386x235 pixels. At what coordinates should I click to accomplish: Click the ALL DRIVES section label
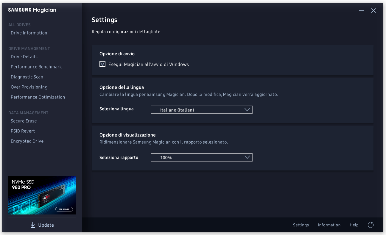[x=19, y=25]
